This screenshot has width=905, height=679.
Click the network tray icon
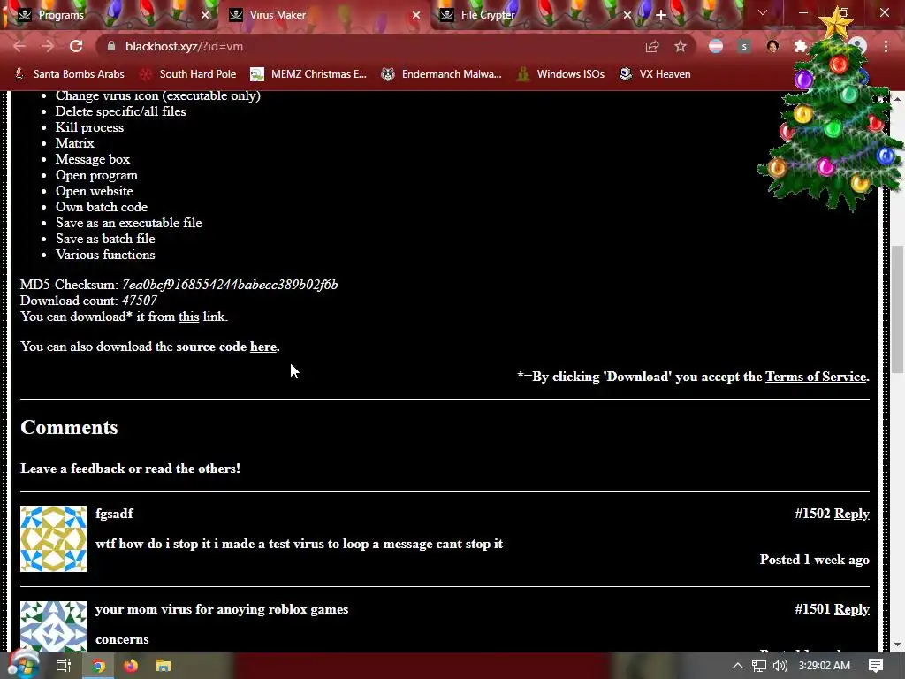[759, 666]
